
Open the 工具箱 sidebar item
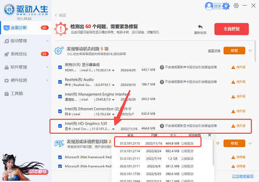click(x=26, y=94)
